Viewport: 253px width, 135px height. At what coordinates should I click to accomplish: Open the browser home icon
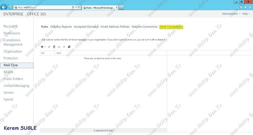pos(241,7)
